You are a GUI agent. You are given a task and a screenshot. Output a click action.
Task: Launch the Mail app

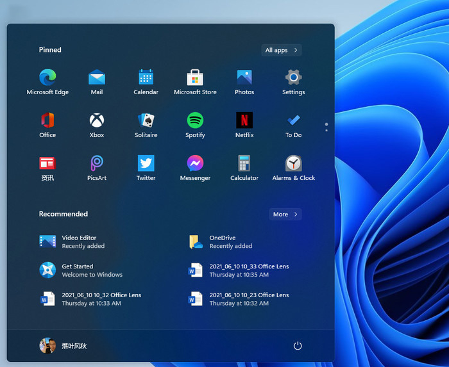[x=97, y=77]
